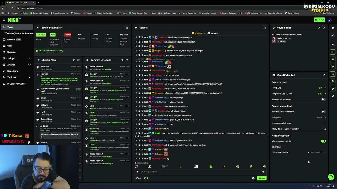Click the Bir mesaj gönderin input field
The image size is (337, 189).
point(200,172)
